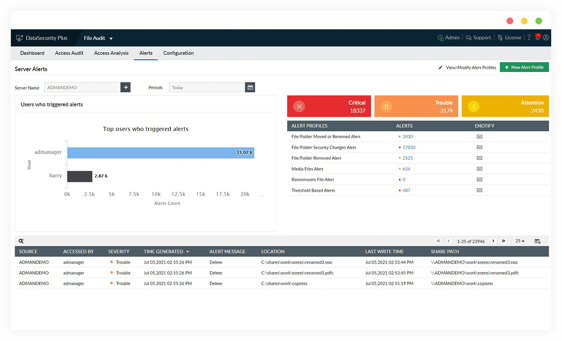
Task: Open alert count 17850 link
Action: pos(409,147)
